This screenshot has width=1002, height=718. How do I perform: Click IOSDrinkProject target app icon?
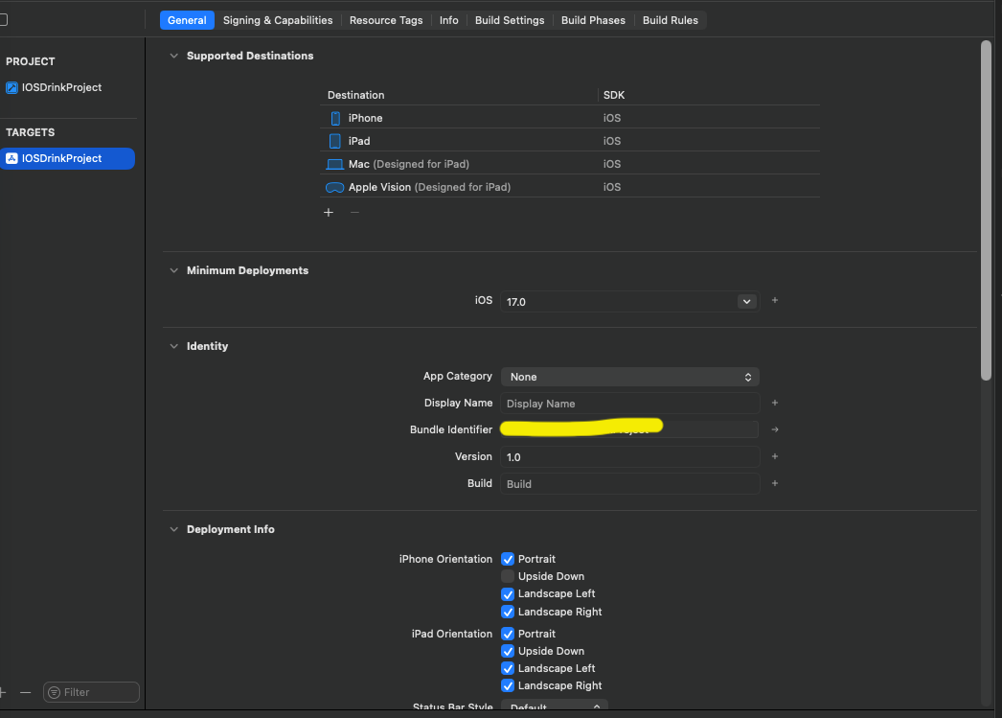[11, 158]
